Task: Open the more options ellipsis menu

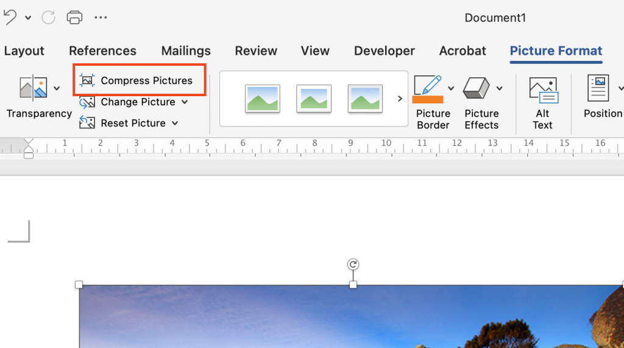Action: pyautogui.click(x=101, y=17)
